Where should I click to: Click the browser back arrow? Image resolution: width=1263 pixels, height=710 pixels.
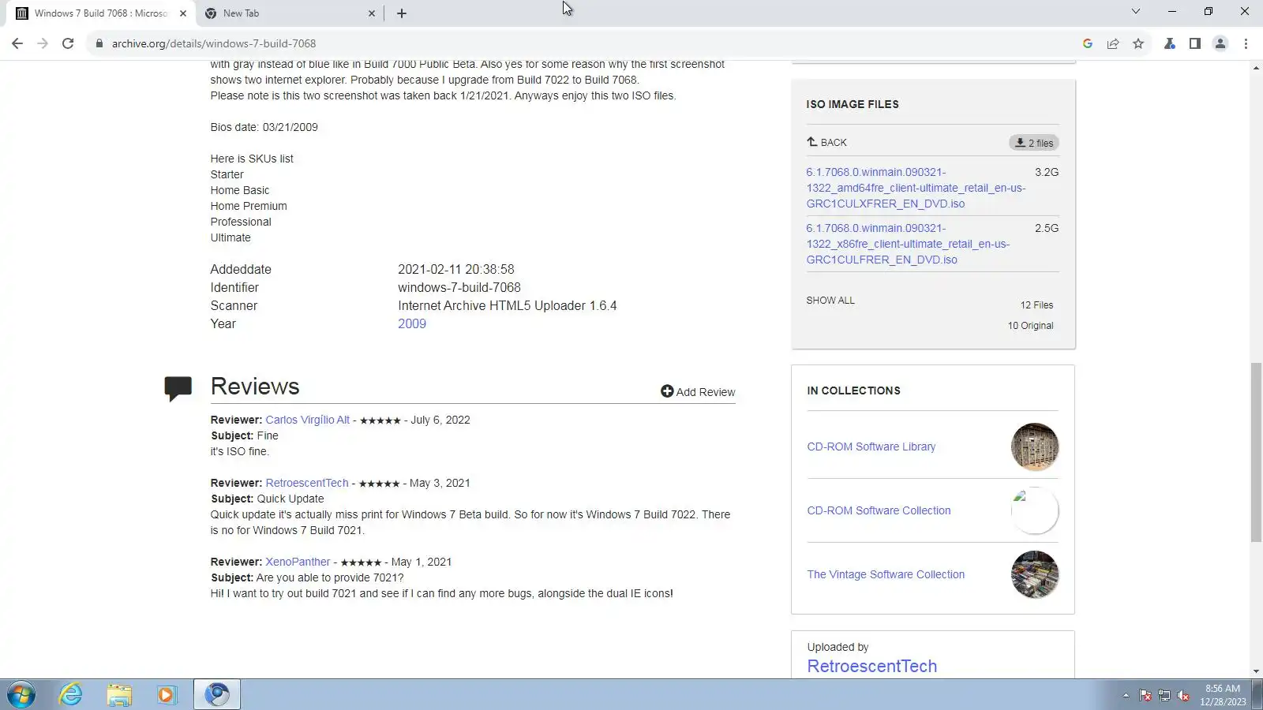coord(17,43)
